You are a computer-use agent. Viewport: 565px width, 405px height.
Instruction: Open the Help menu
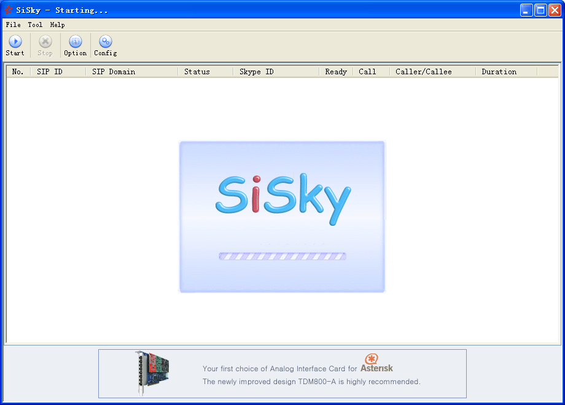coord(57,25)
